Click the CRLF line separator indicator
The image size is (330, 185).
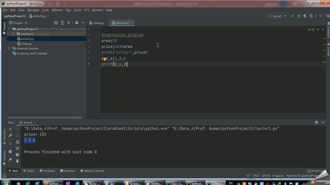coord(256,176)
